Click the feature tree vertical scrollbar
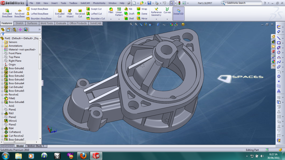The image size is (285, 160). click(40, 55)
